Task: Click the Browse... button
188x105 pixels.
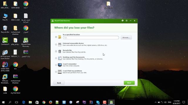Action: pyautogui.click(x=126, y=38)
